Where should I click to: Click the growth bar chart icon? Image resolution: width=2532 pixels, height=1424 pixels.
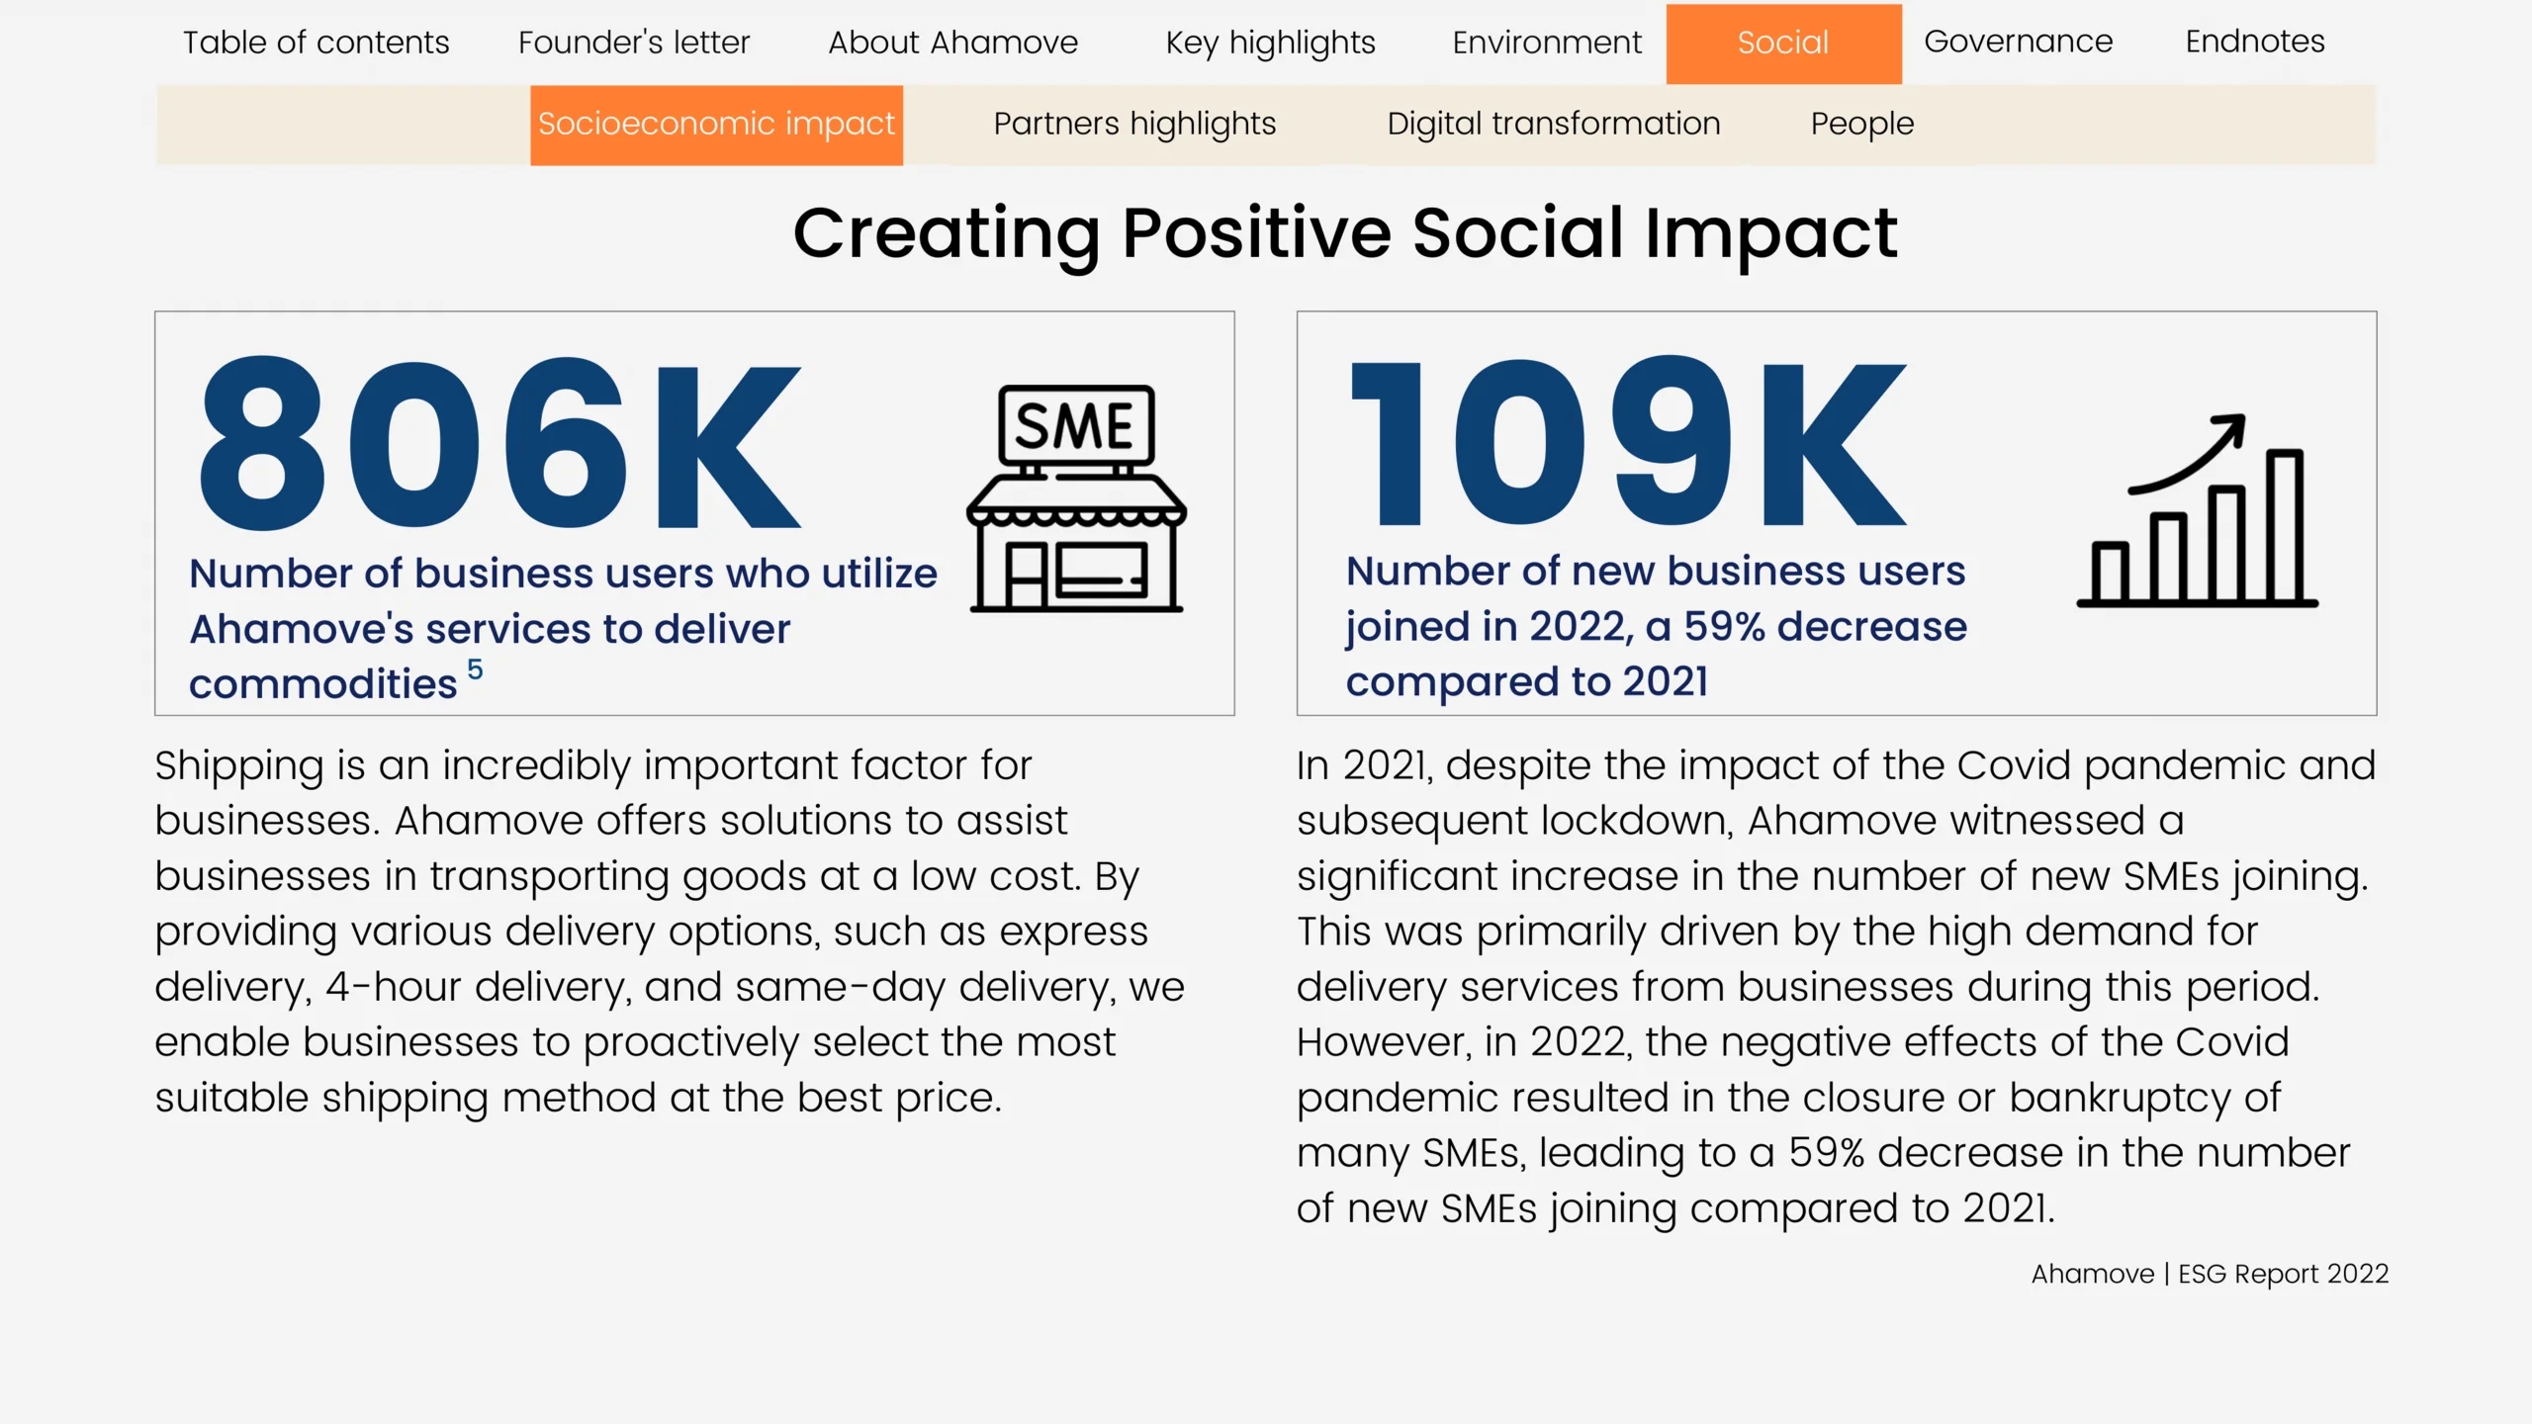coord(2198,510)
